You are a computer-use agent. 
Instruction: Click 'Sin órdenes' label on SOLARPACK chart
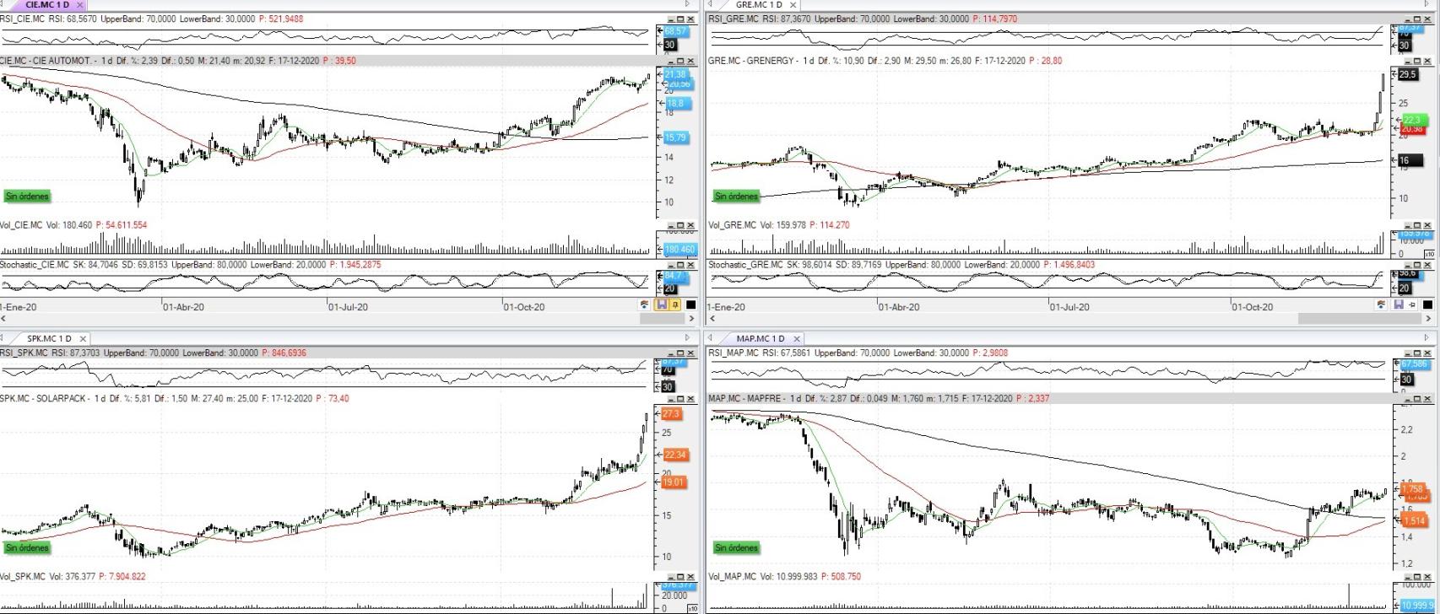[x=27, y=548]
